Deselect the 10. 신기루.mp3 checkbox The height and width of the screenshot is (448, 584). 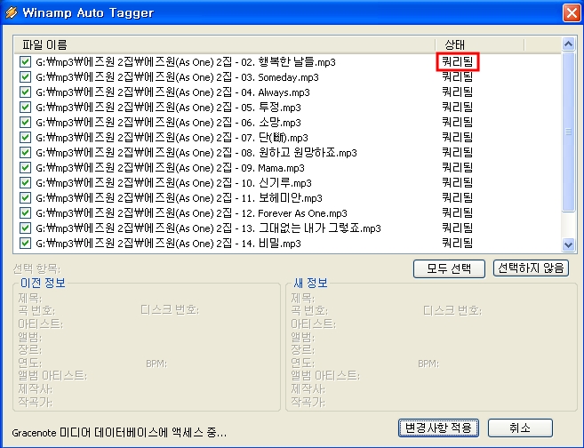tap(25, 182)
